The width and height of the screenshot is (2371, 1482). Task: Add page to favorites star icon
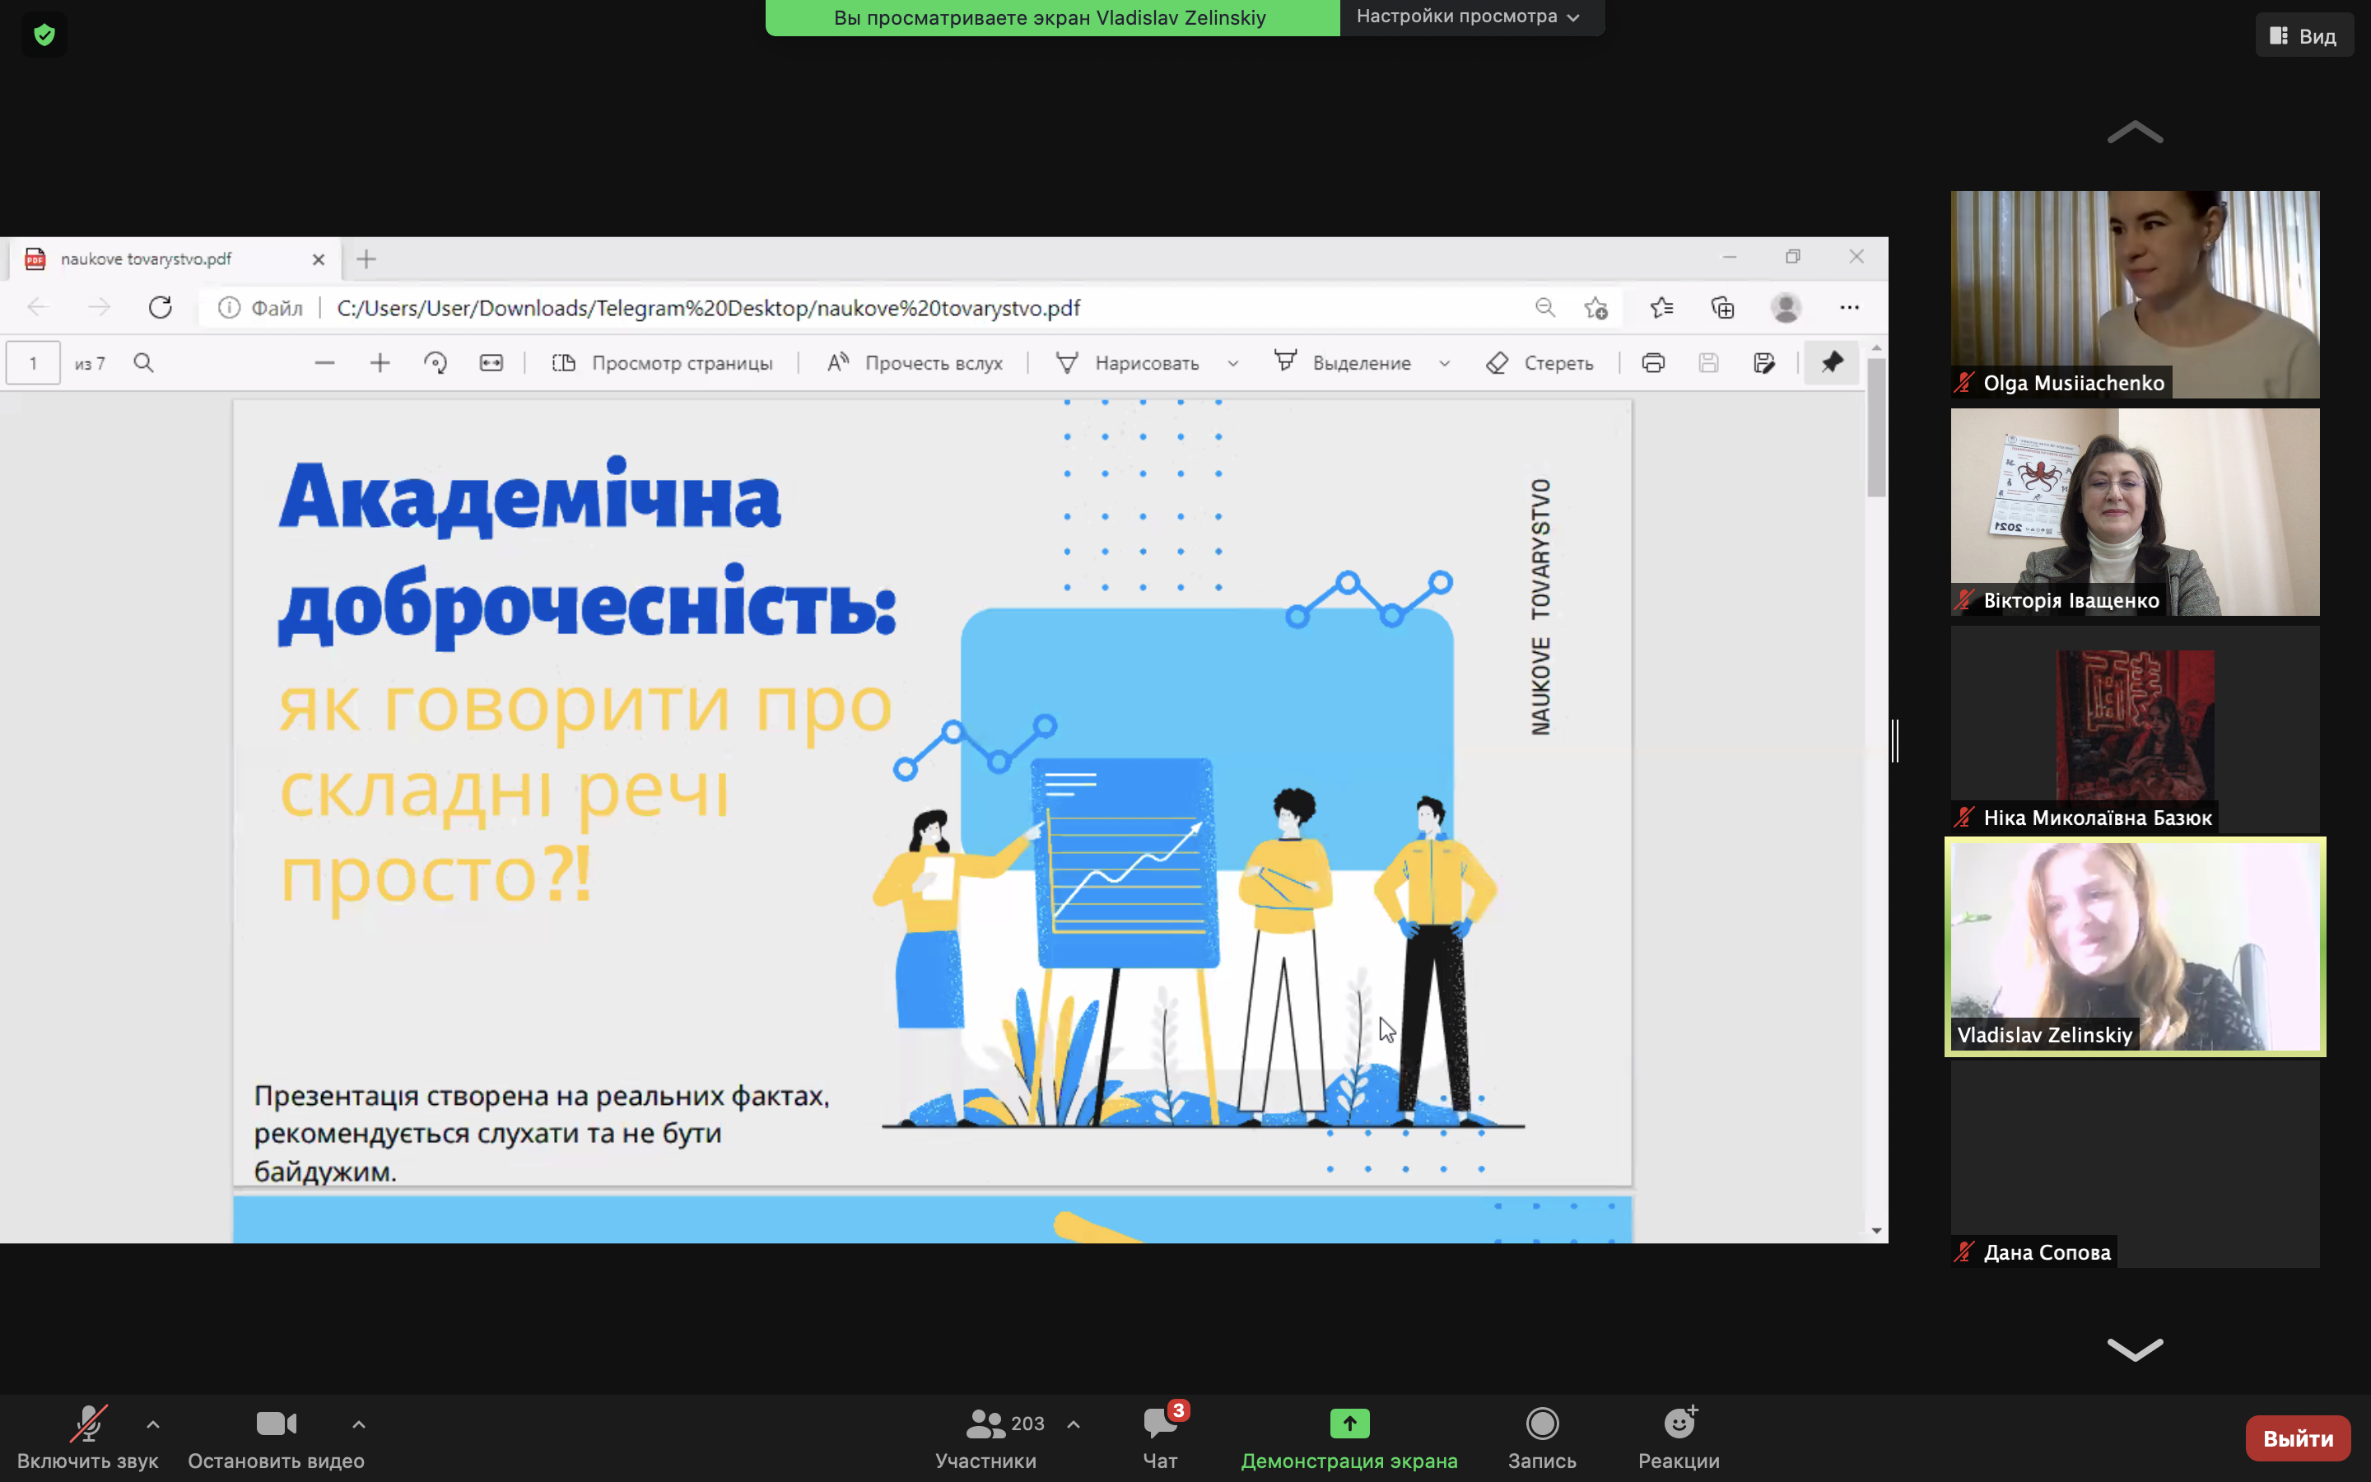pyautogui.click(x=1596, y=308)
